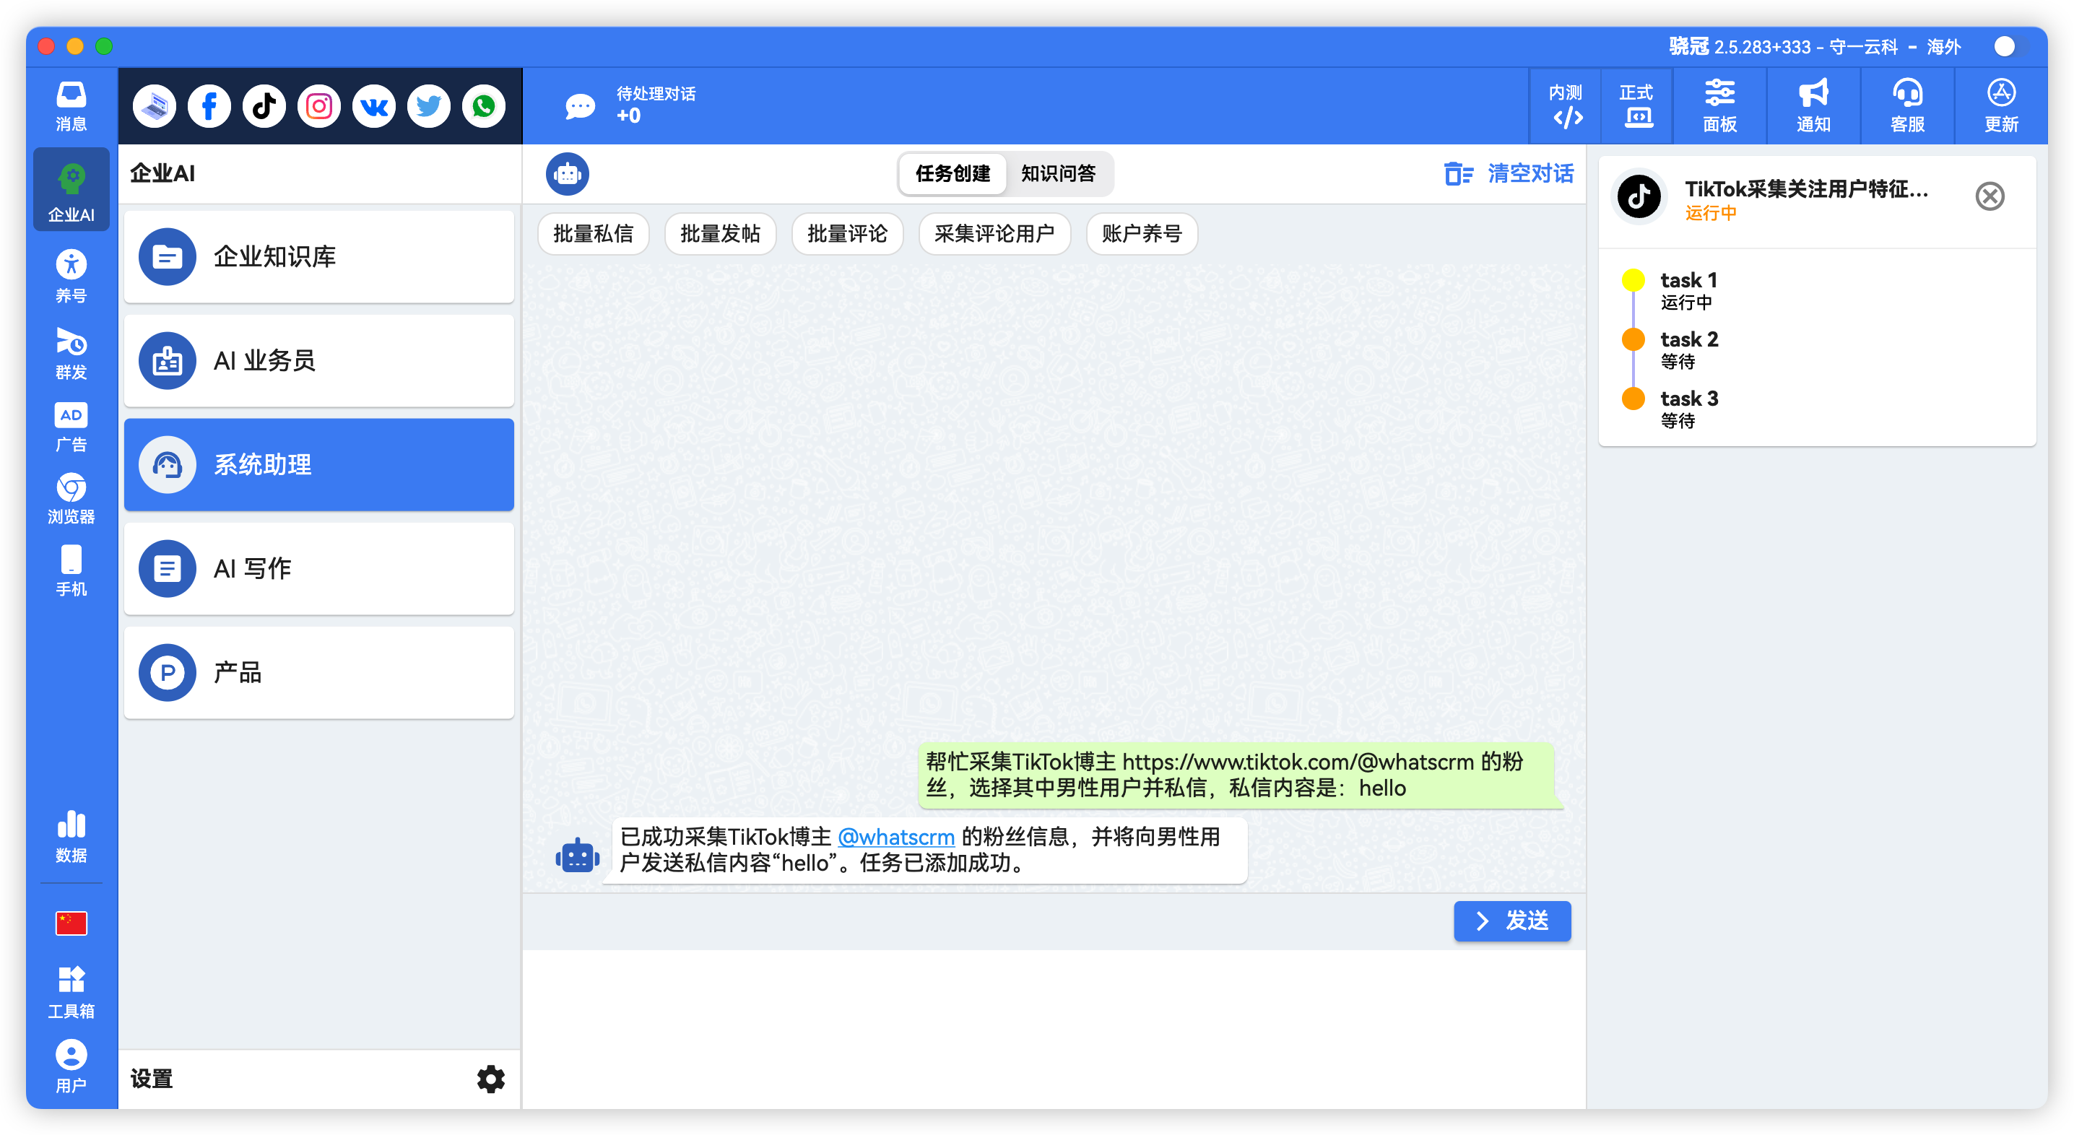Open the 用户 user profile icon

[x=71, y=1066]
